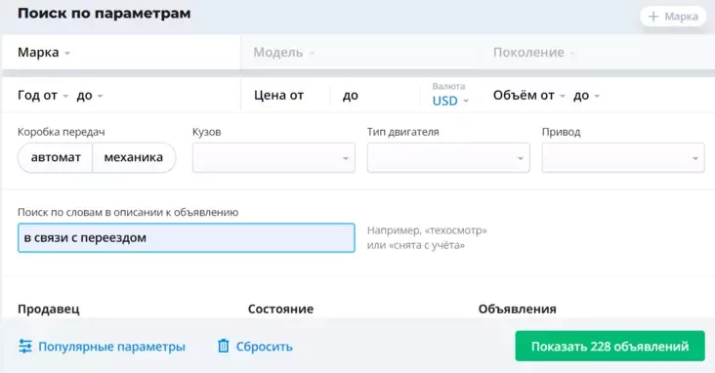
Task: Click the Поиск по параметрам title
Action: click(104, 14)
